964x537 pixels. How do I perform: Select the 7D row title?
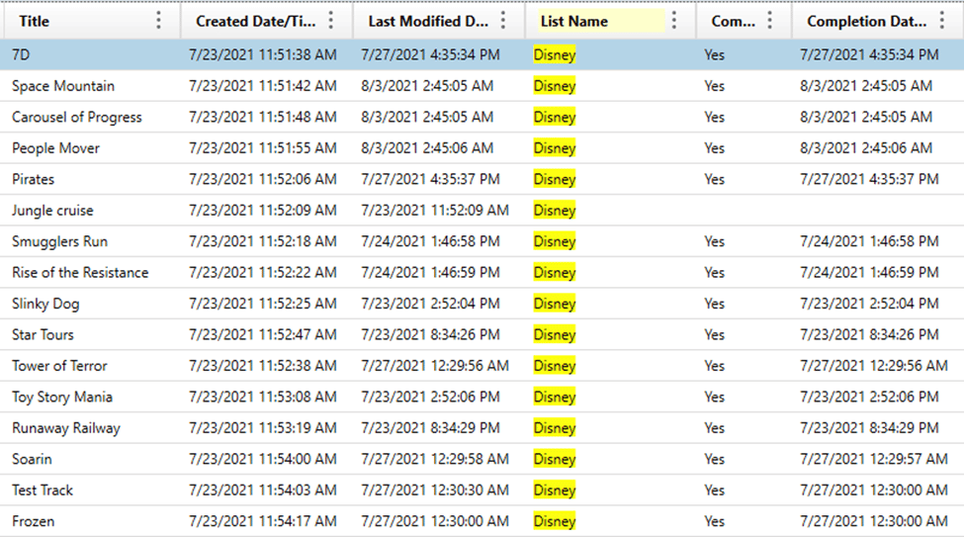click(x=21, y=54)
